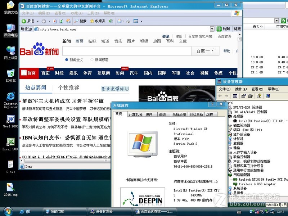Open the 财经 section in Baidu nav bar
The height and width of the screenshot is (216, 288).
[59, 73]
